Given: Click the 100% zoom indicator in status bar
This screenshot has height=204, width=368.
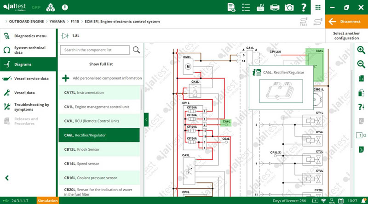Looking at the screenshot, I should tap(332, 201).
